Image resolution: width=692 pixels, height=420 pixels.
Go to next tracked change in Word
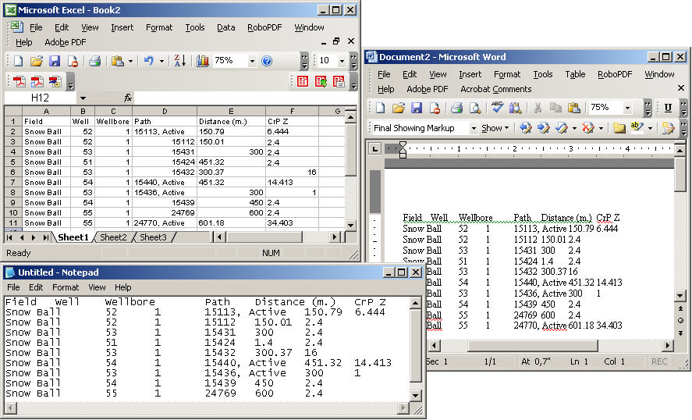pyautogui.click(x=544, y=128)
